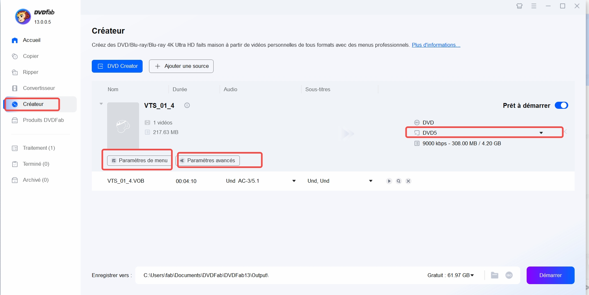Click the 00:04:10 duration value

click(x=186, y=181)
